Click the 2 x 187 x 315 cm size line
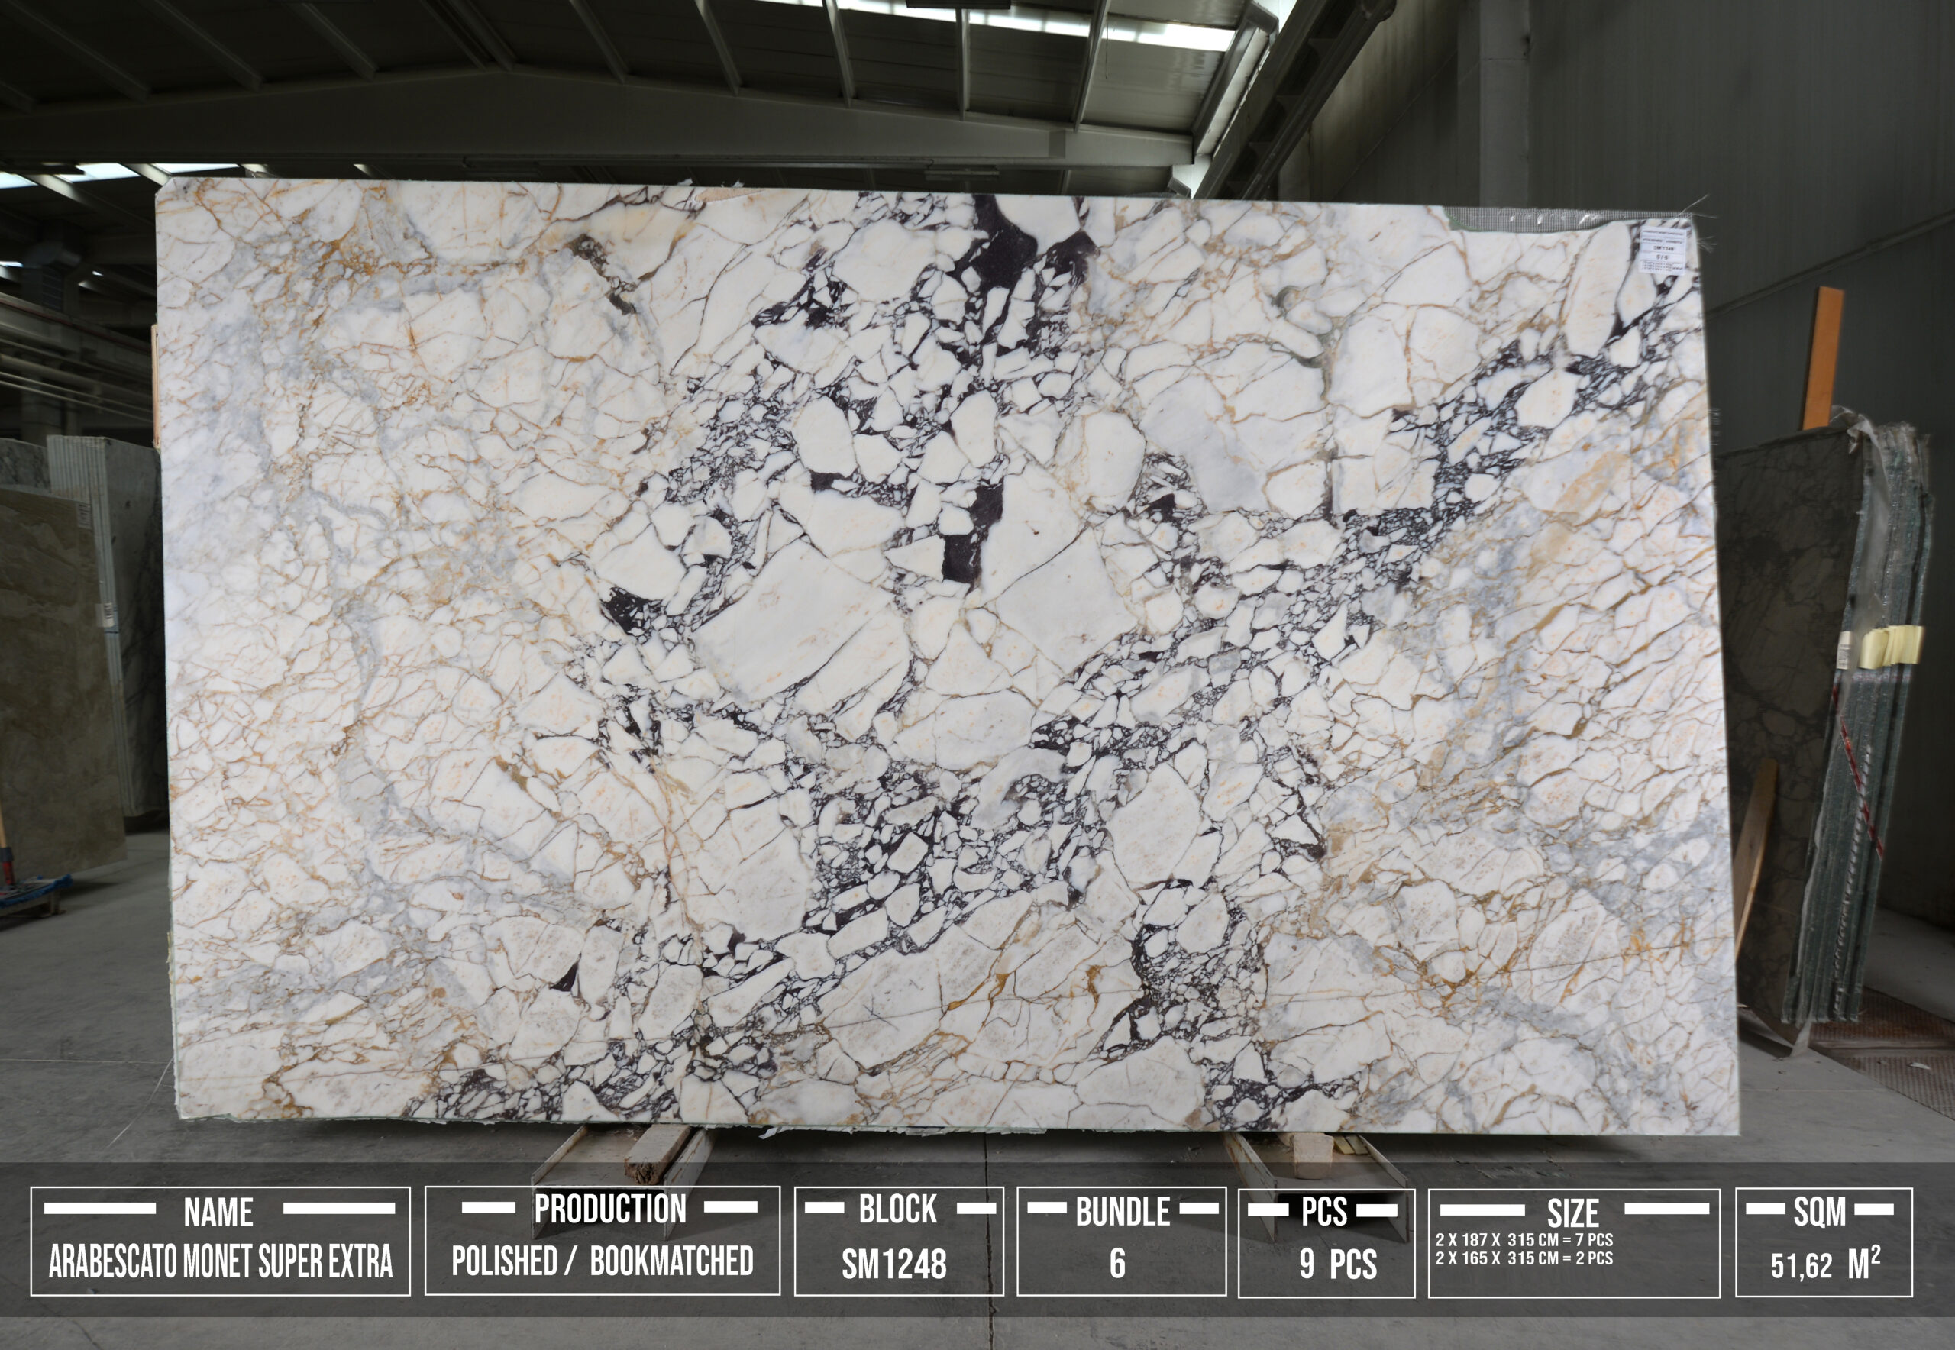Viewport: 1955px width, 1350px height. pyautogui.click(x=1524, y=1240)
